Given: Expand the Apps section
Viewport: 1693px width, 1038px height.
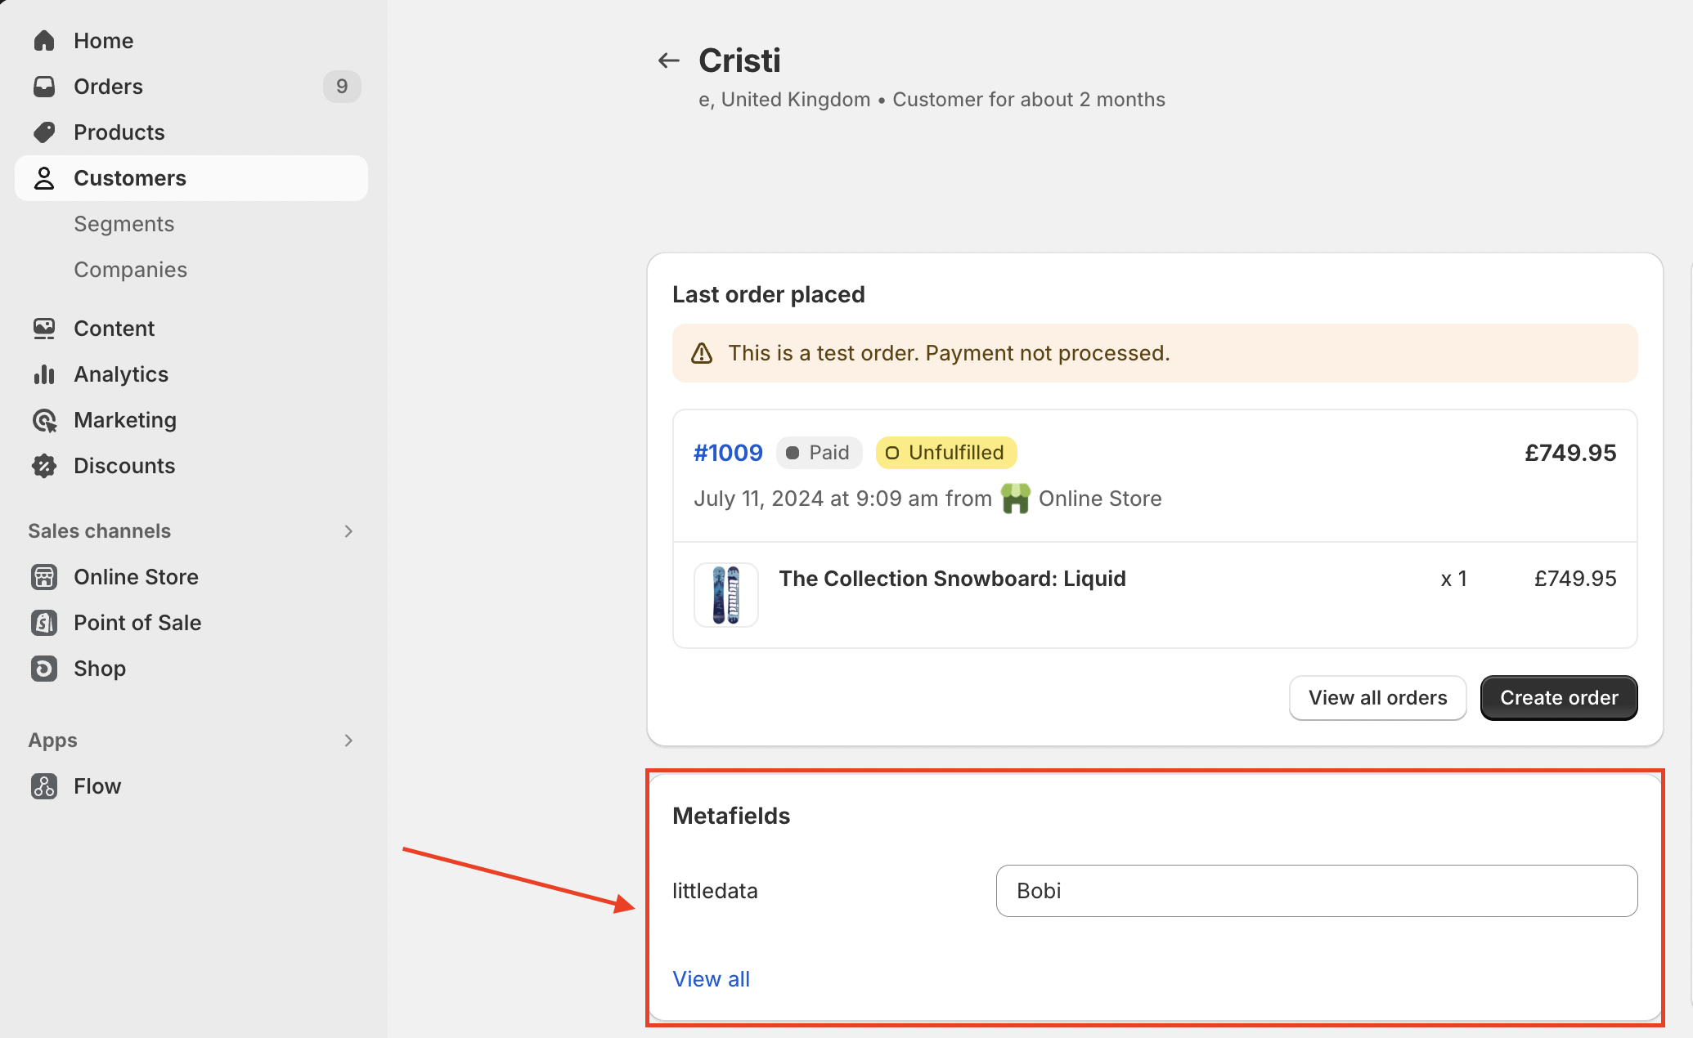Looking at the screenshot, I should click(348, 740).
